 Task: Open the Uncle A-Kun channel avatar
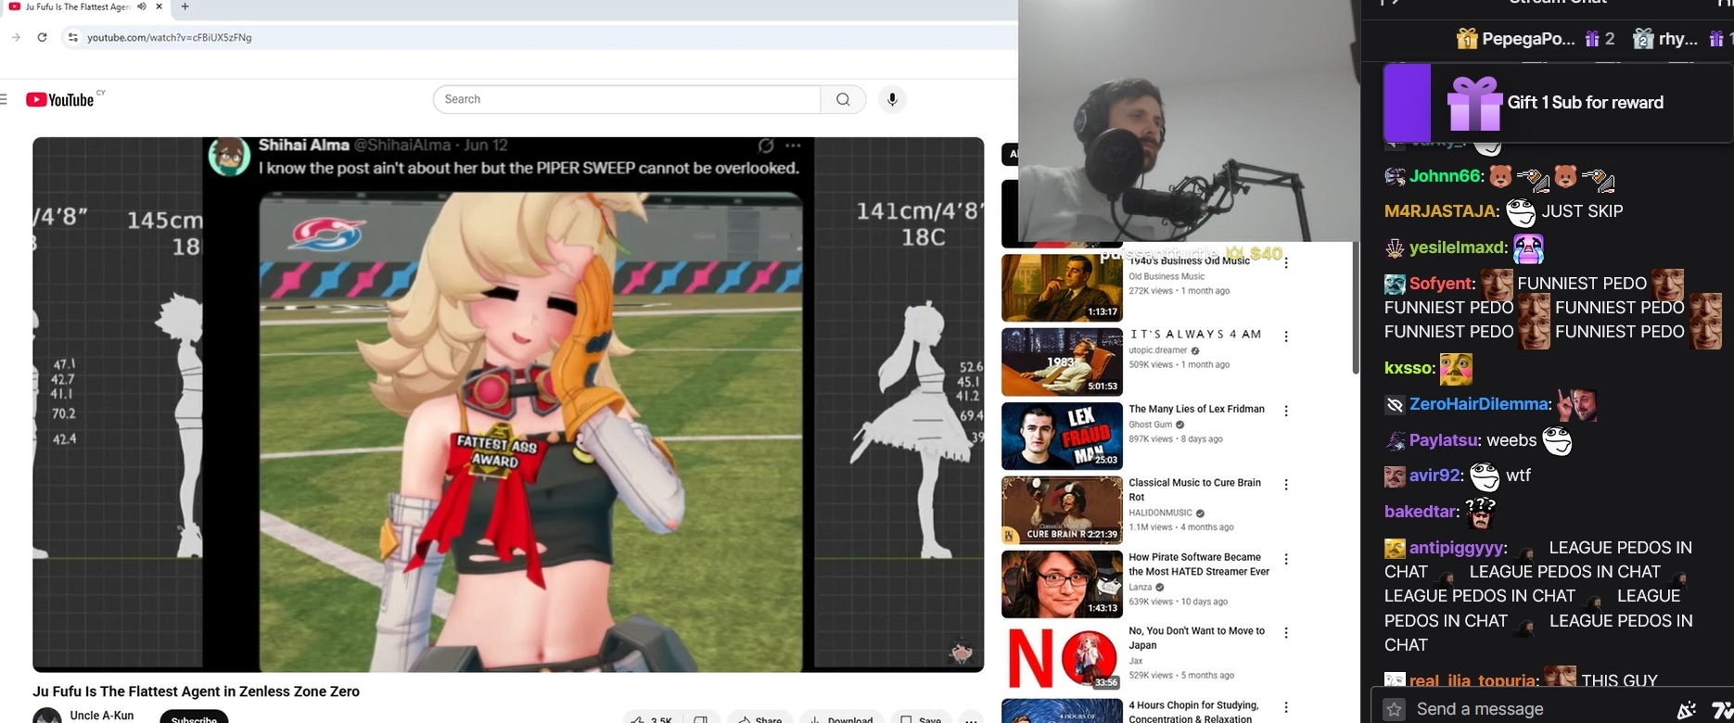(47, 716)
